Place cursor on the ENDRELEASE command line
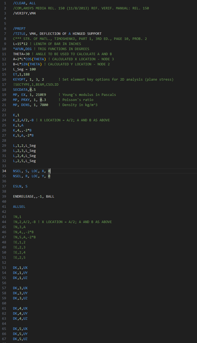197x343 pixels. pyautogui.click(x=34, y=197)
